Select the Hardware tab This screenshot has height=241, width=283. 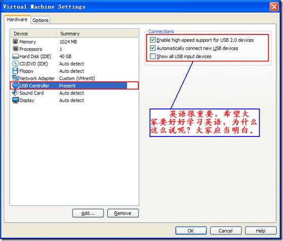tap(17, 19)
